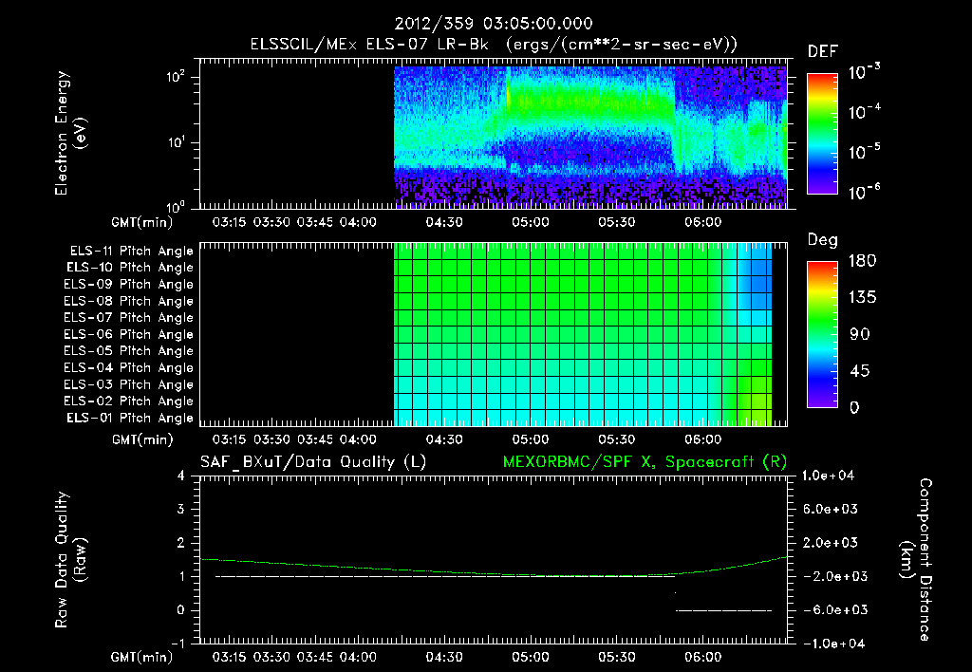The width and height of the screenshot is (972, 672).
Task: Click the "ELS-01 Pitch Angle" row label
Action: point(129,418)
